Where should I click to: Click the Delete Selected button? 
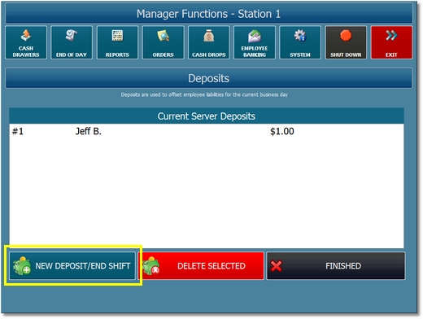coord(201,266)
